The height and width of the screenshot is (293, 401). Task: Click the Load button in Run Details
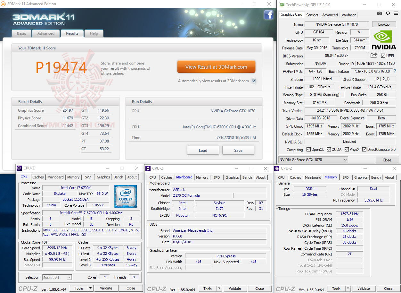(x=203, y=150)
